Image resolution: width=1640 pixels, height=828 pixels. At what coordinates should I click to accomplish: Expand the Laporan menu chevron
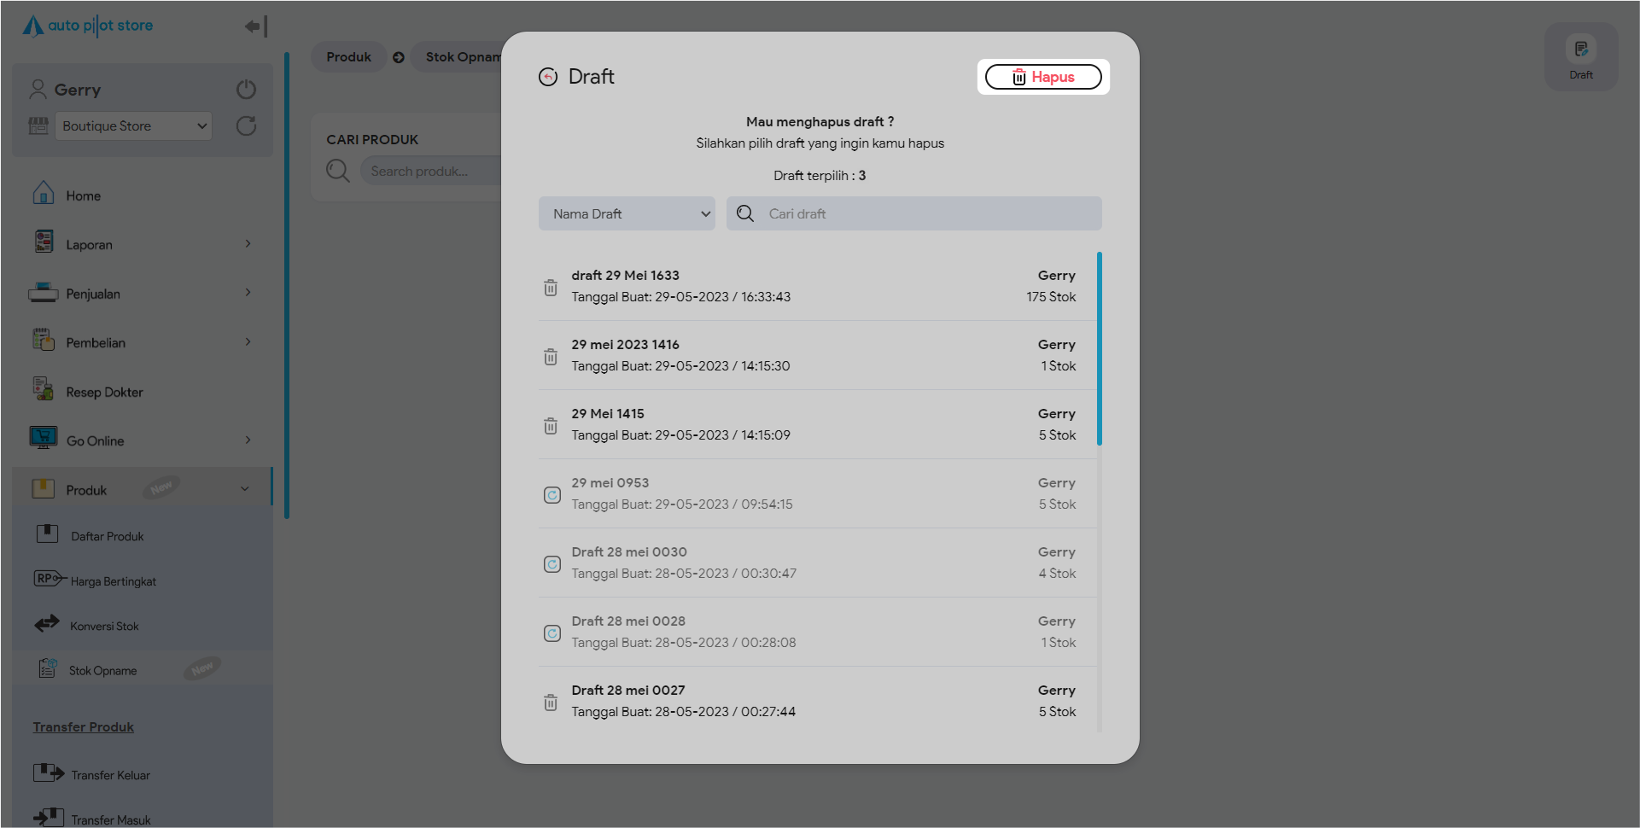248,244
